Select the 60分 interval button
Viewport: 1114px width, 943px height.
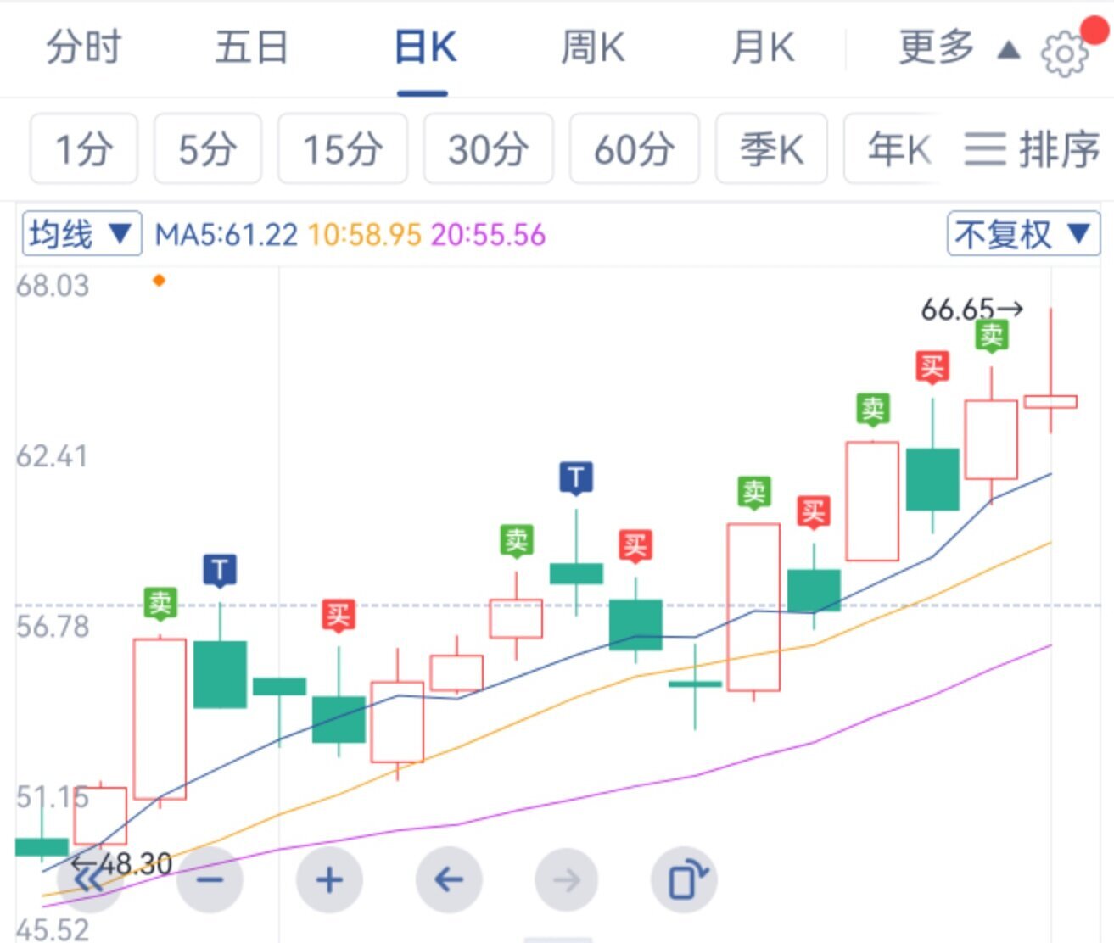(x=634, y=149)
